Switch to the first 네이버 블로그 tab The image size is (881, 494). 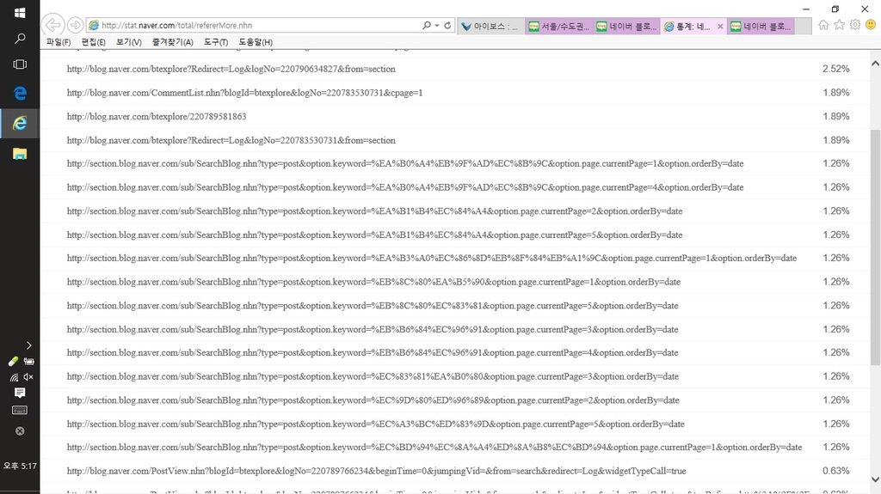click(x=626, y=26)
